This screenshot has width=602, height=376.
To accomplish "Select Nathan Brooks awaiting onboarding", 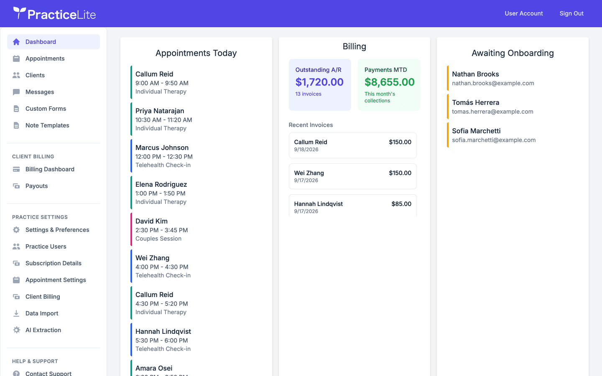I will click(513, 78).
